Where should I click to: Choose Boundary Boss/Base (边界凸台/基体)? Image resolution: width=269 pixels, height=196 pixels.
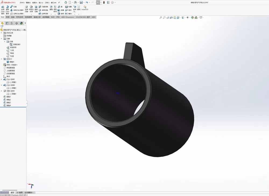(x=17, y=13)
